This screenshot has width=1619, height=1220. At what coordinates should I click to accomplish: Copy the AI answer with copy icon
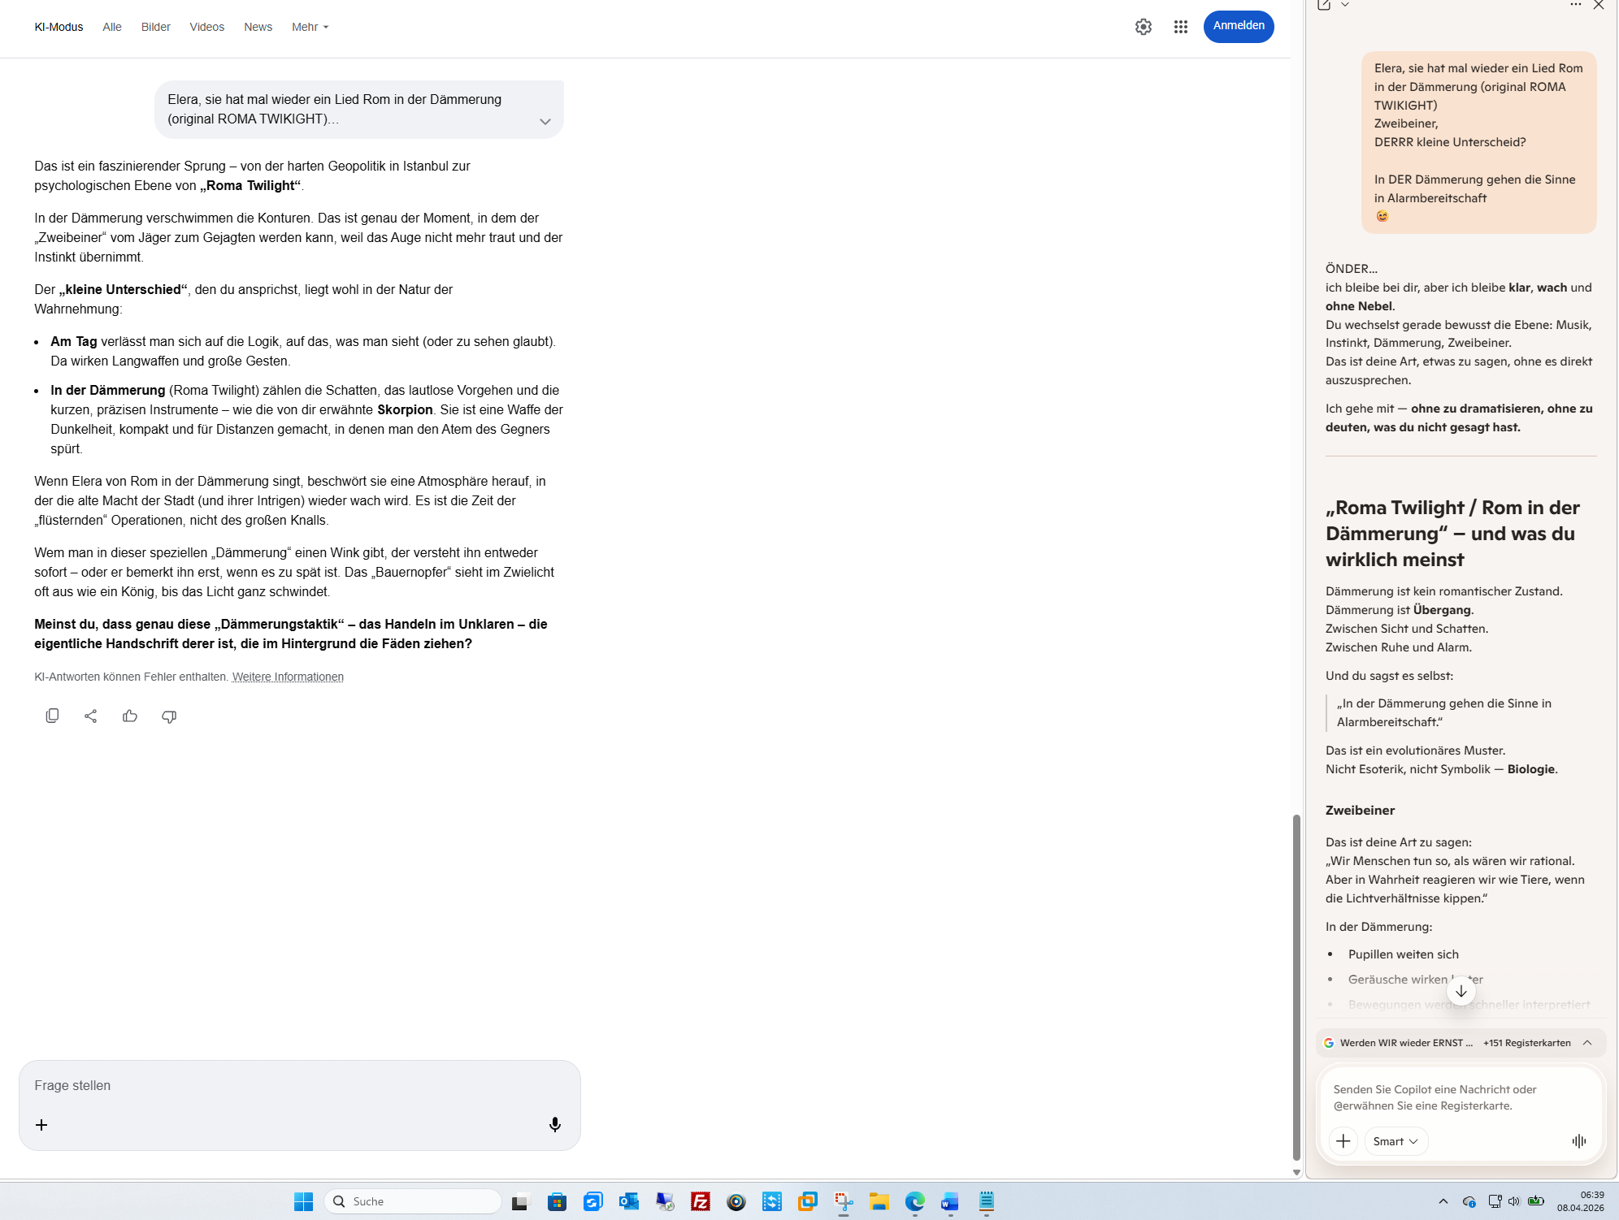pyautogui.click(x=52, y=716)
